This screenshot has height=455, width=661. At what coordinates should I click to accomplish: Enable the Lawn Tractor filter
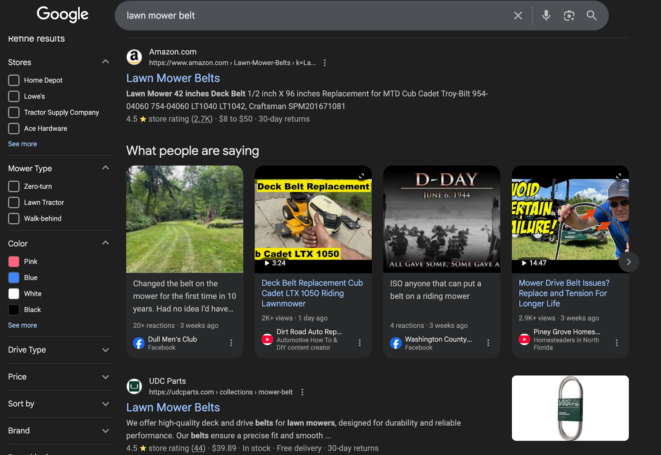coord(14,202)
